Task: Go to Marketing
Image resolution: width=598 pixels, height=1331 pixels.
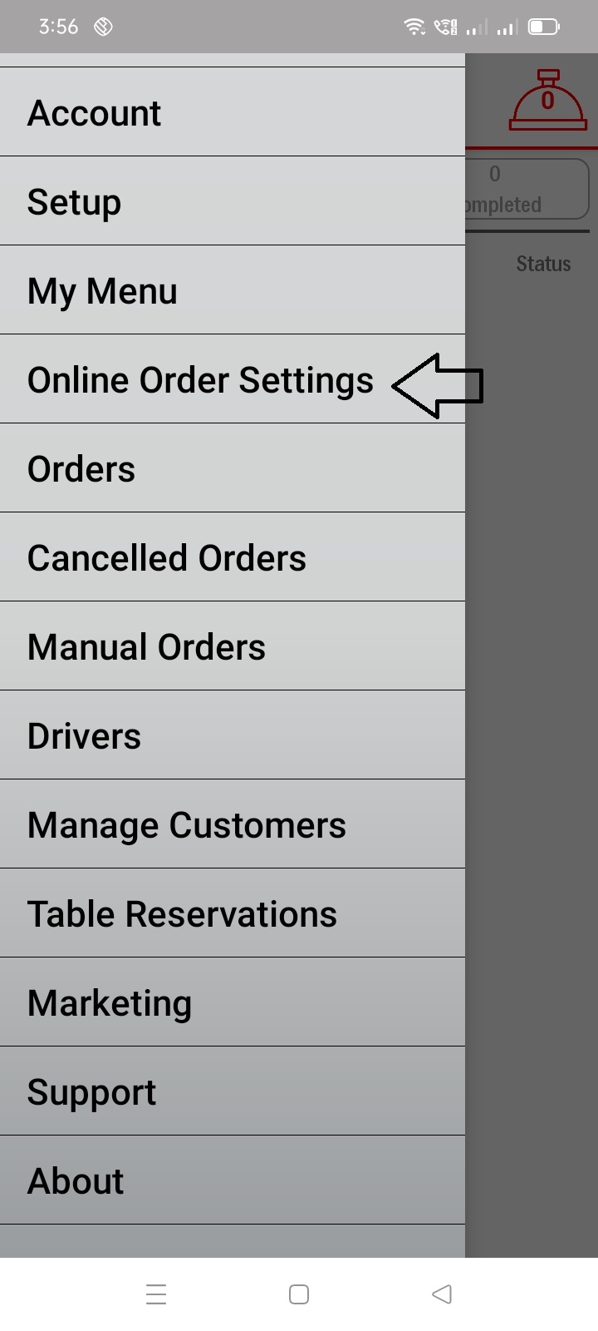Action: 233,1002
